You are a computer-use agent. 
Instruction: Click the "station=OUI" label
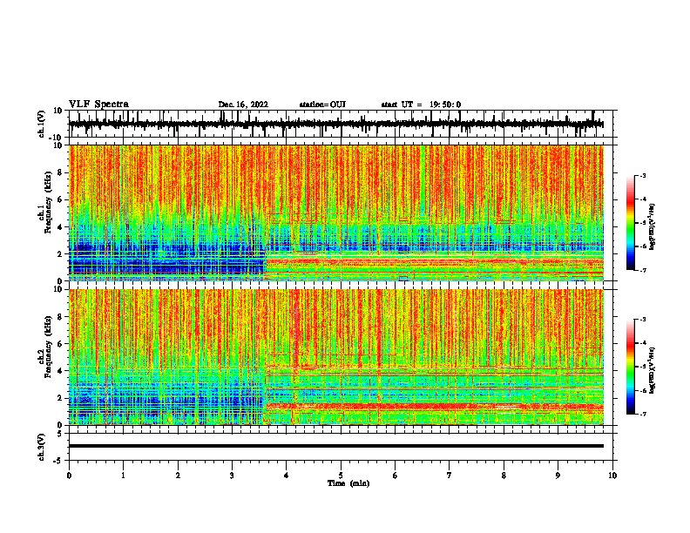click(322, 105)
